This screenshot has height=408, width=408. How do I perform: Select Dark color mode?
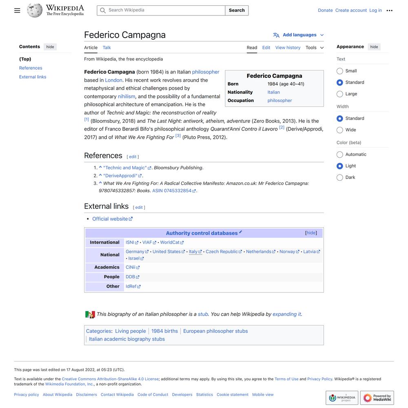pyautogui.click(x=339, y=177)
